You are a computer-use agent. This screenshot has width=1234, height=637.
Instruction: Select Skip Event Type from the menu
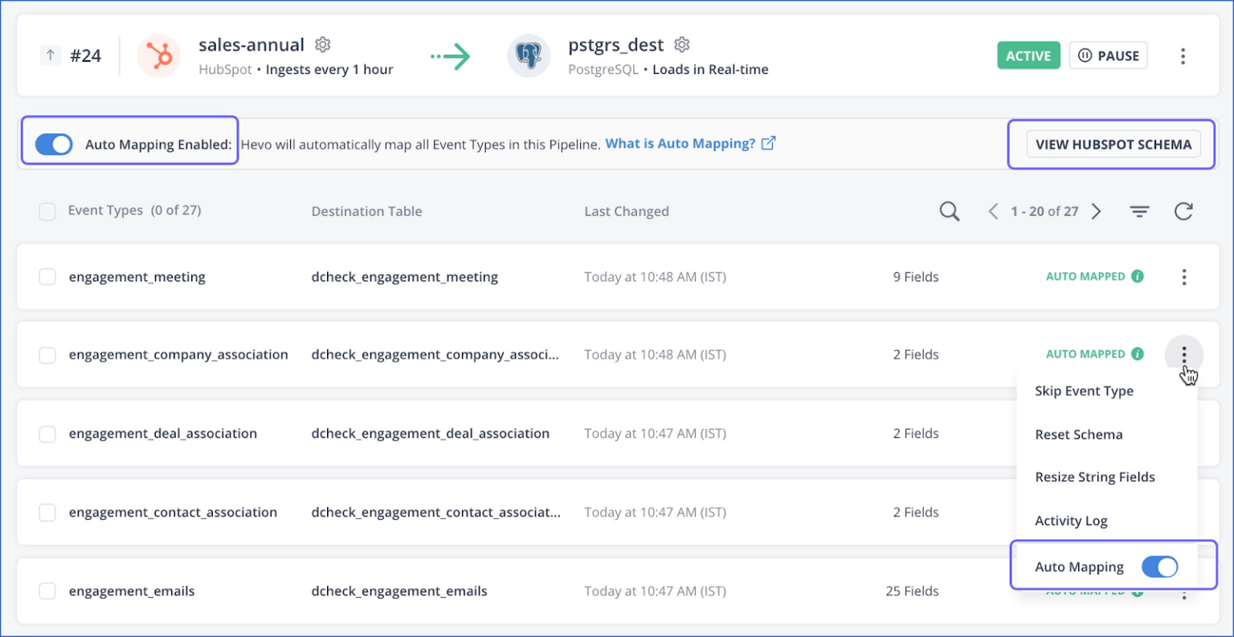point(1085,390)
